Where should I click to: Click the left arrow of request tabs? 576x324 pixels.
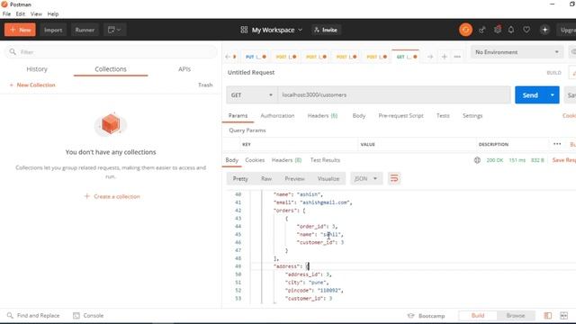pyautogui.click(x=228, y=57)
